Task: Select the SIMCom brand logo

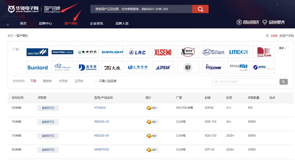Action: pyautogui.click(x=264, y=52)
